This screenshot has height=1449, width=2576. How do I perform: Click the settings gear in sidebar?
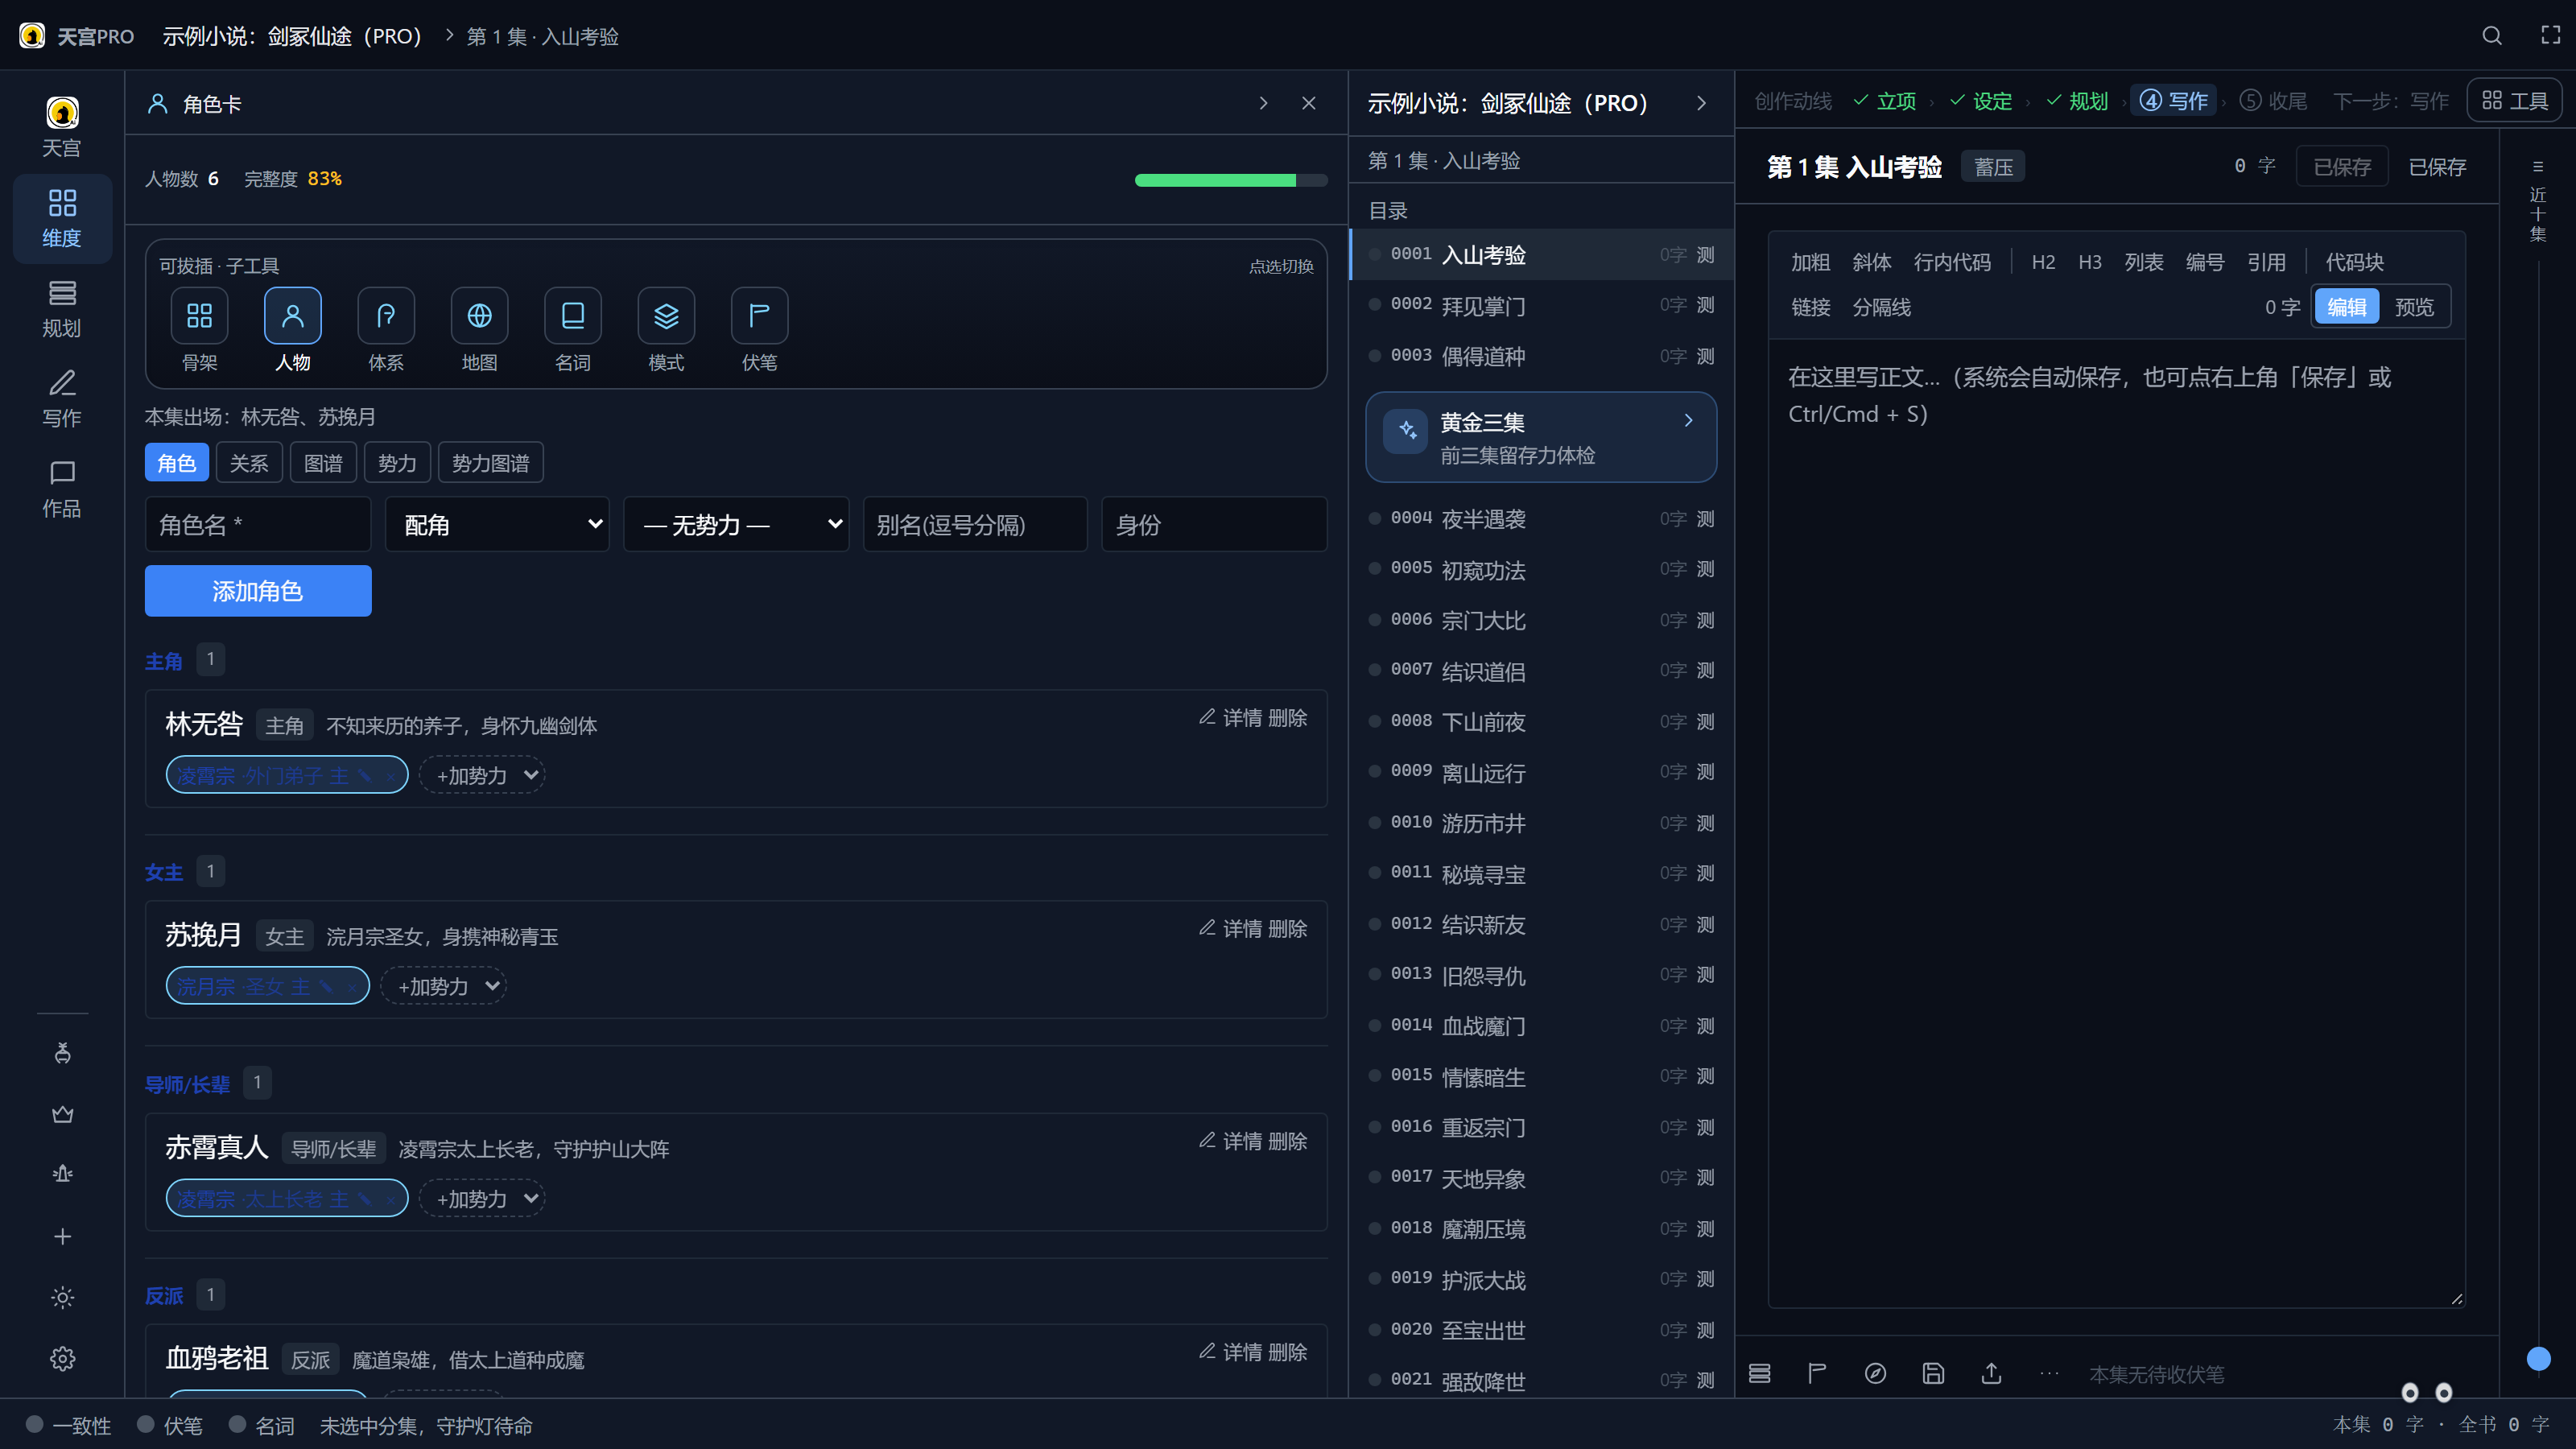click(62, 1358)
